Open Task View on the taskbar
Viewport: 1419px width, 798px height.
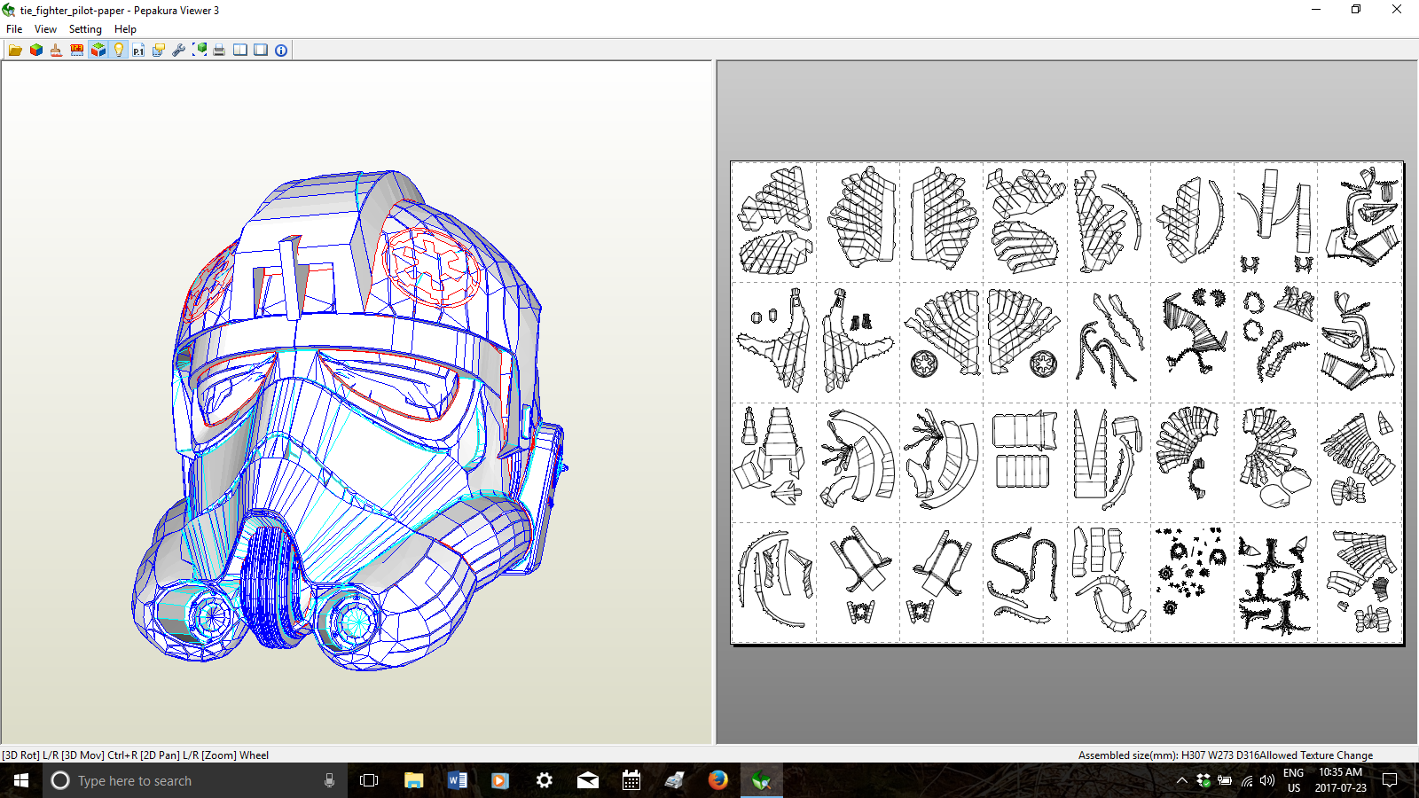(x=369, y=780)
